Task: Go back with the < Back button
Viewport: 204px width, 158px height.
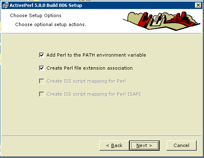Action: [x=114, y=145]
